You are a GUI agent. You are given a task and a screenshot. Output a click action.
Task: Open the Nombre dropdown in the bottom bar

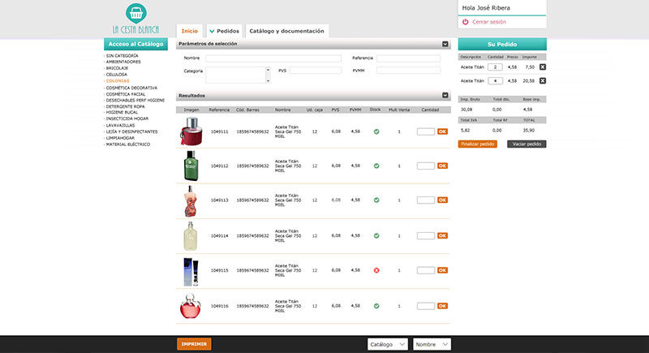pos(432,344)
